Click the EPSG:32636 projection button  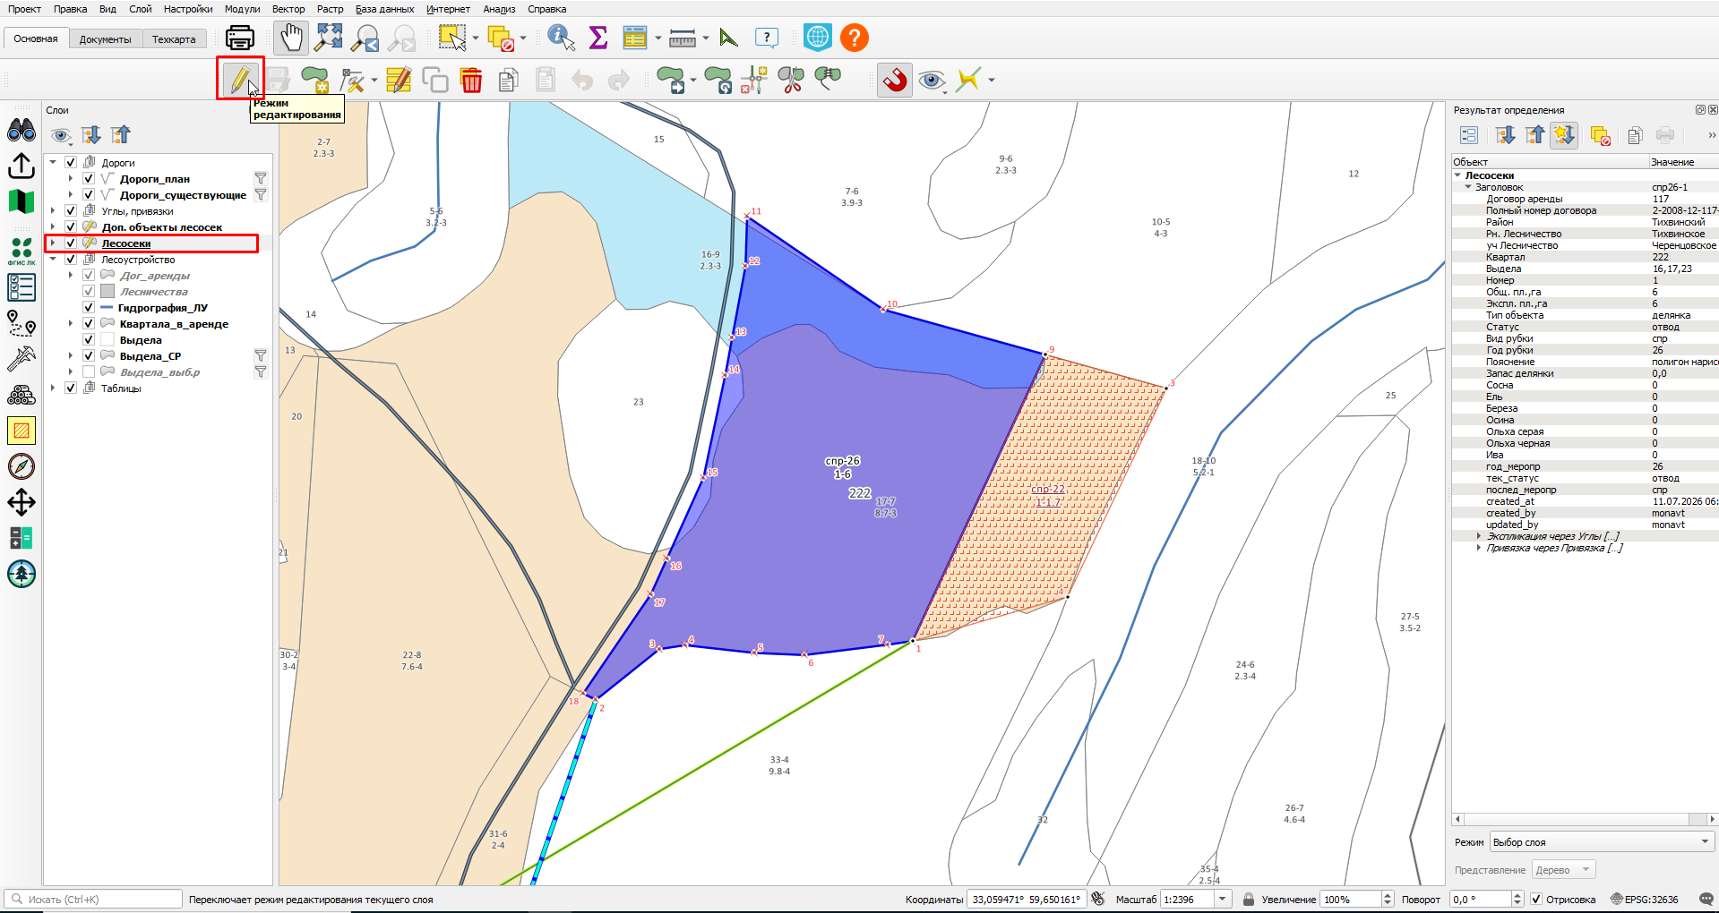coord(1645,900)
